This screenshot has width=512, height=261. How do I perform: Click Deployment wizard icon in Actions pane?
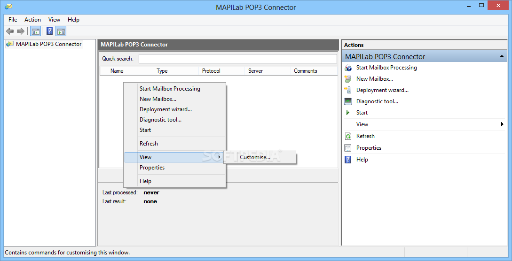(348, 90)
